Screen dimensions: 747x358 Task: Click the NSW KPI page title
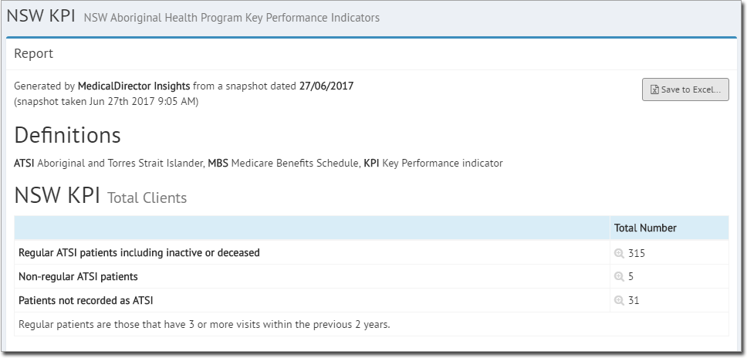point(41,15)
